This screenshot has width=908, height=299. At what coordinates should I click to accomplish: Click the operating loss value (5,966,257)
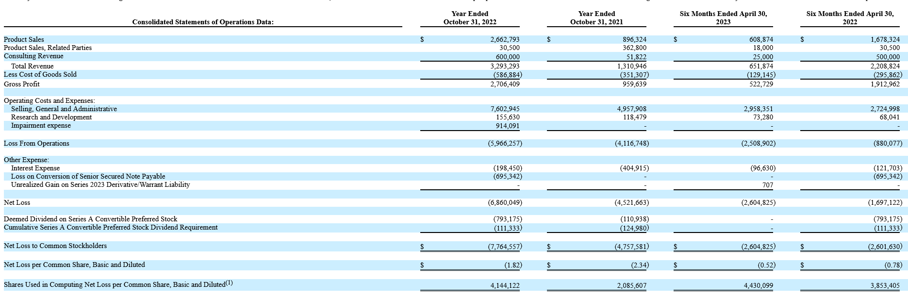tap(505, 143)
